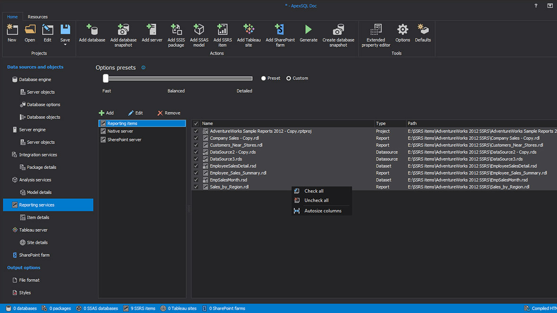The image size is (557, 313).
Task: Open File format output option
Action: click(x=29, y=280)
